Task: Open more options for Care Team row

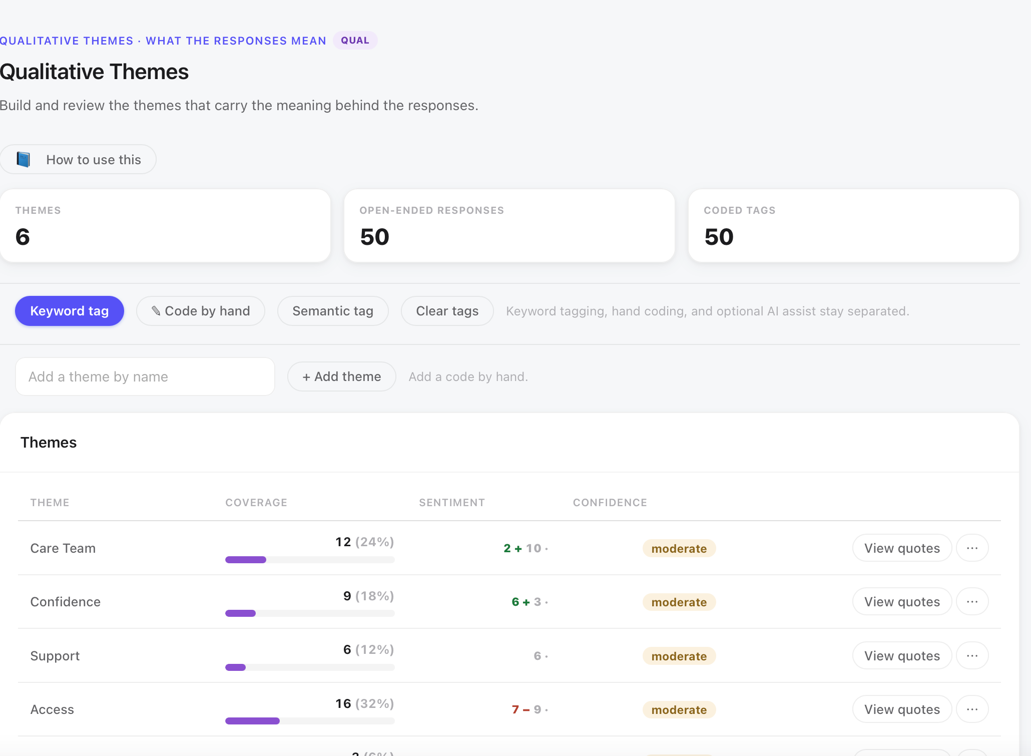Action: (972, 548)
